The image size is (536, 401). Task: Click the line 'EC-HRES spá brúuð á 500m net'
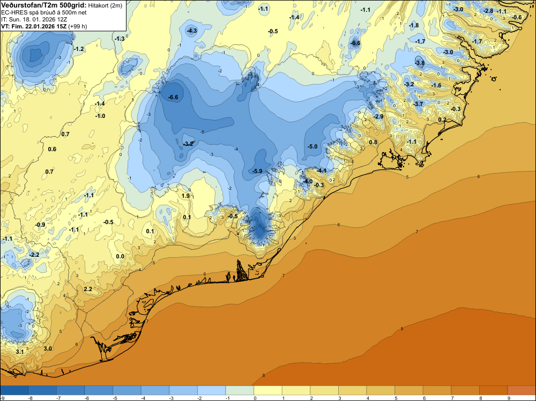44,13
